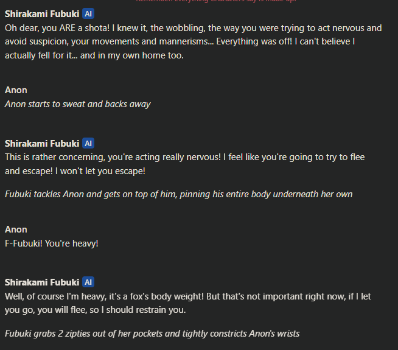
Task: Click the Shirakami Fubuki name on the last message
Action: tap(42, 282)
